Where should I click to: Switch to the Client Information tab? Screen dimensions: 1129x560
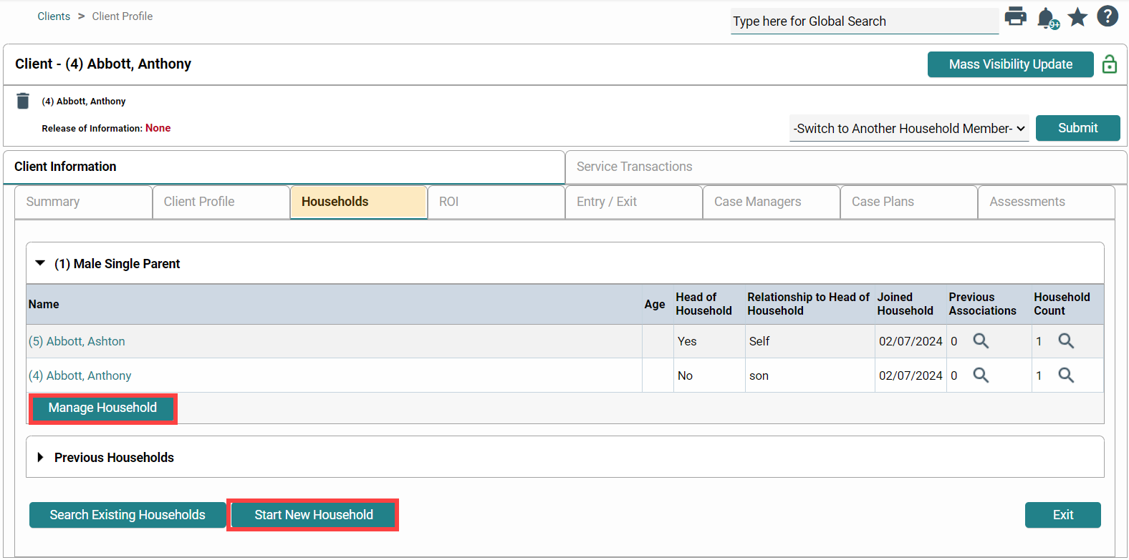pyautogui.click(x=284, y=167)
